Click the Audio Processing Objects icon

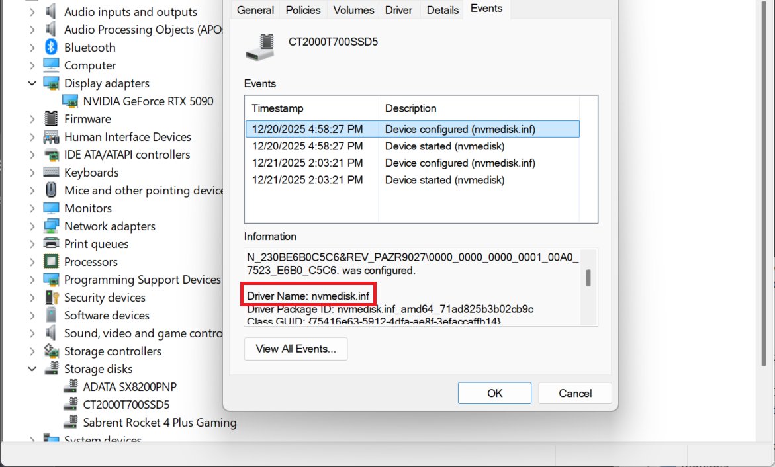click(x=51, y=29)
